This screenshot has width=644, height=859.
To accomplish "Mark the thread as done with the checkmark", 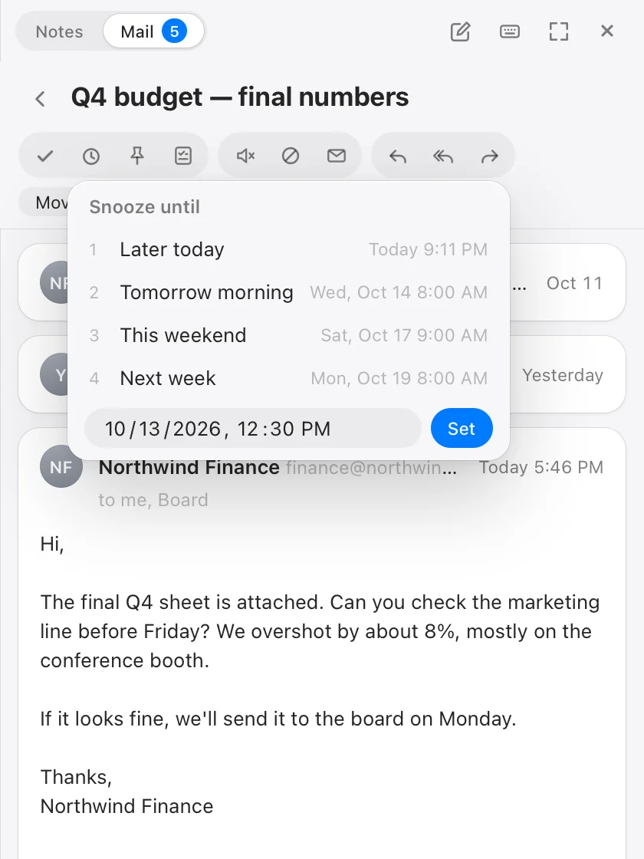I will point(45,156).
